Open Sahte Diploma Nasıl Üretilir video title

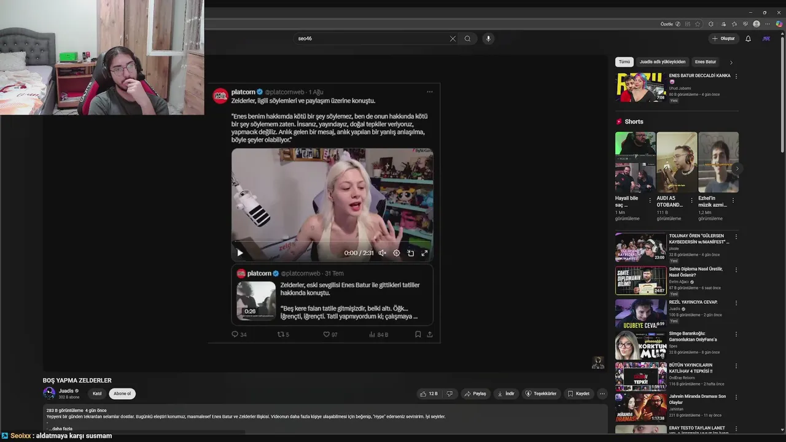(696, 272)
